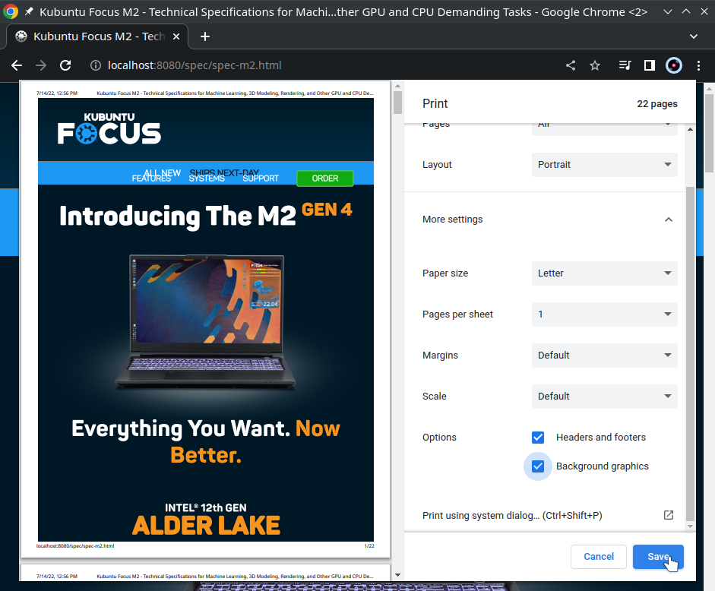Click the print settings panel scrollbar

click(x=691, y=353)
